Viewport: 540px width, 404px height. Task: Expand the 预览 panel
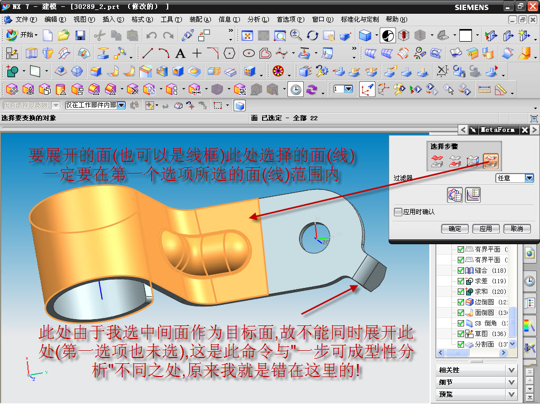click(x=512, y=395)
